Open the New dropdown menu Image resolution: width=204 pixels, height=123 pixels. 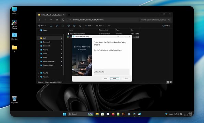pos(42,26)
